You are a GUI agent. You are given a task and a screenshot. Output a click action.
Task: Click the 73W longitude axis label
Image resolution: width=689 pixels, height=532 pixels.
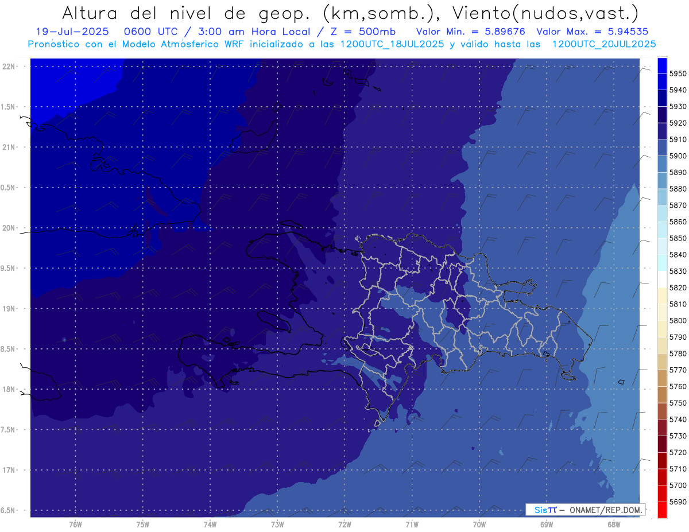277,524
